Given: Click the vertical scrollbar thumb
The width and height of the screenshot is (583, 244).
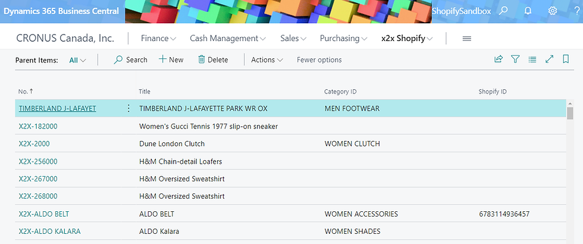Looking at the screenshot, I should point(570,114).
